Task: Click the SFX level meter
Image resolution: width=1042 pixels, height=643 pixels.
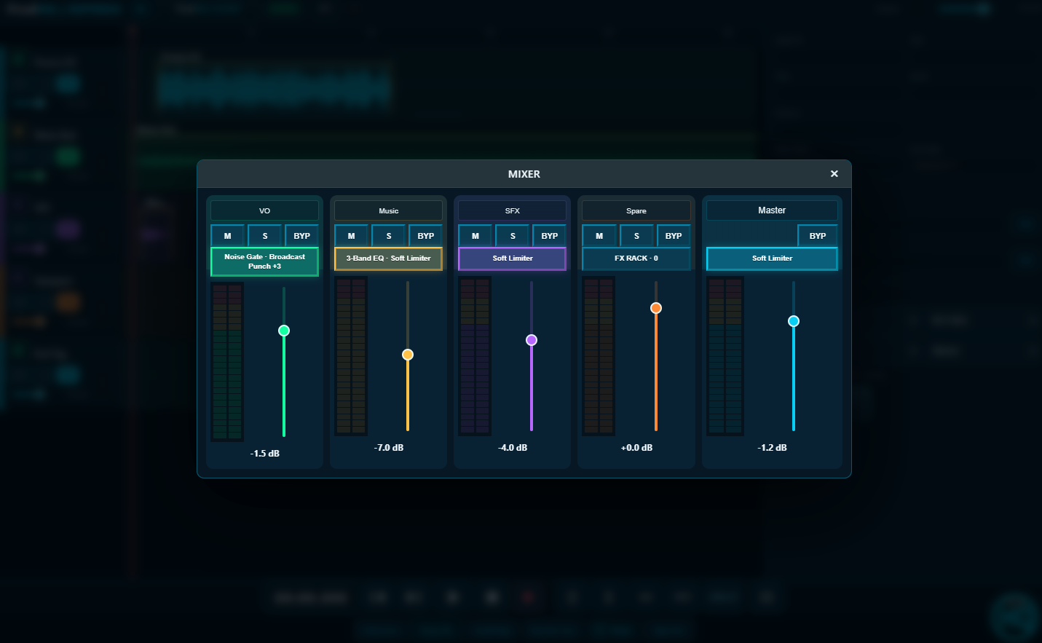Action: pos(475,355)
